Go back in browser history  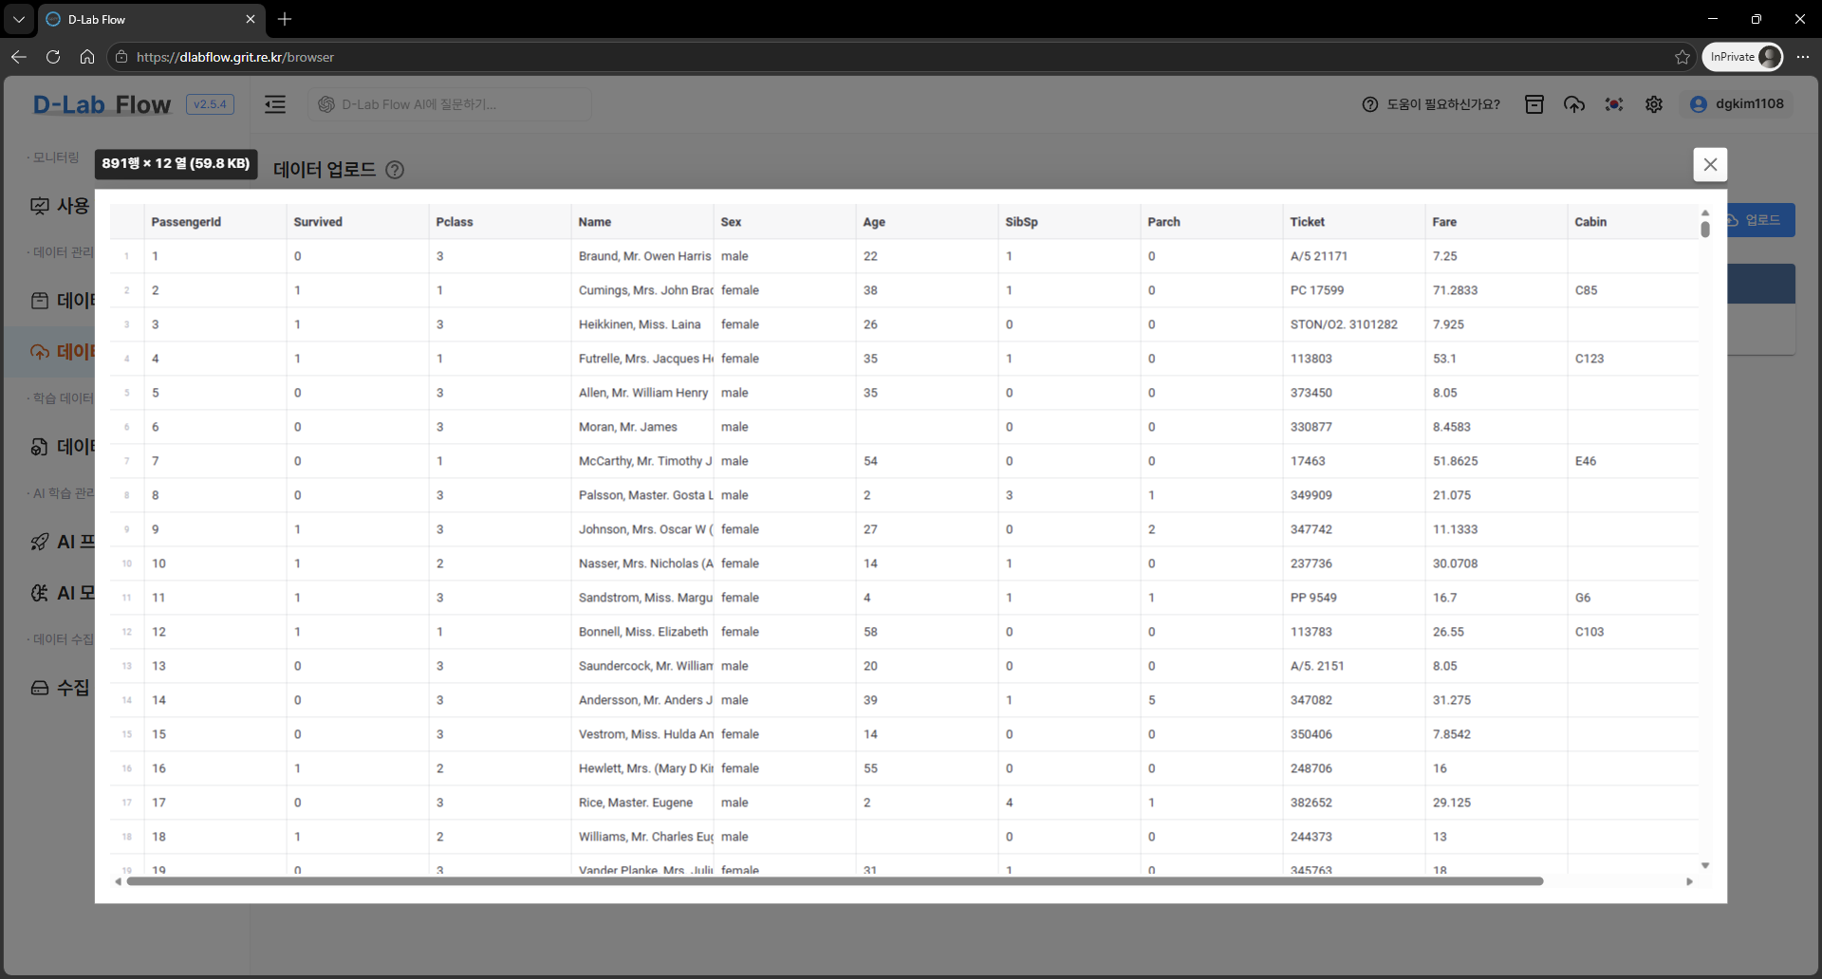point(19,57)
